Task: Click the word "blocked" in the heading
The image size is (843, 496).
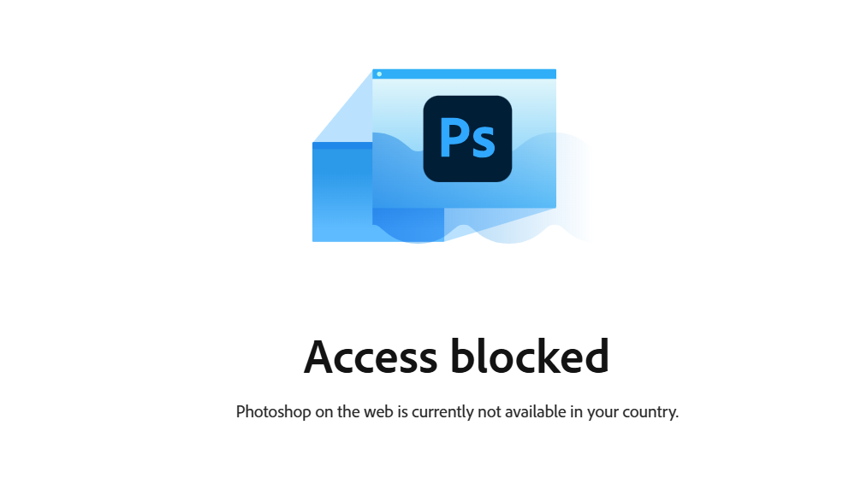Action: tap(530, 356)
